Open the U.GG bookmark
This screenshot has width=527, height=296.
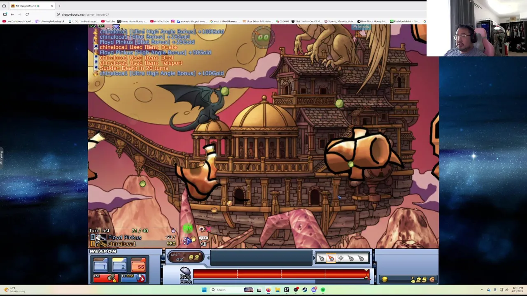click(84, 21)
